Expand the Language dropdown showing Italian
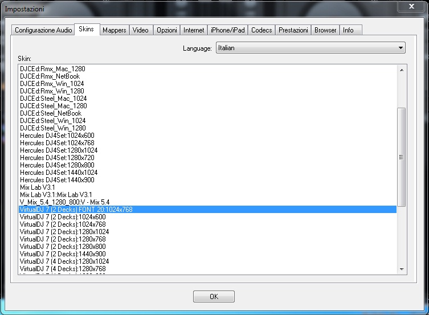429x315 pixels. (x=310, y=48)
